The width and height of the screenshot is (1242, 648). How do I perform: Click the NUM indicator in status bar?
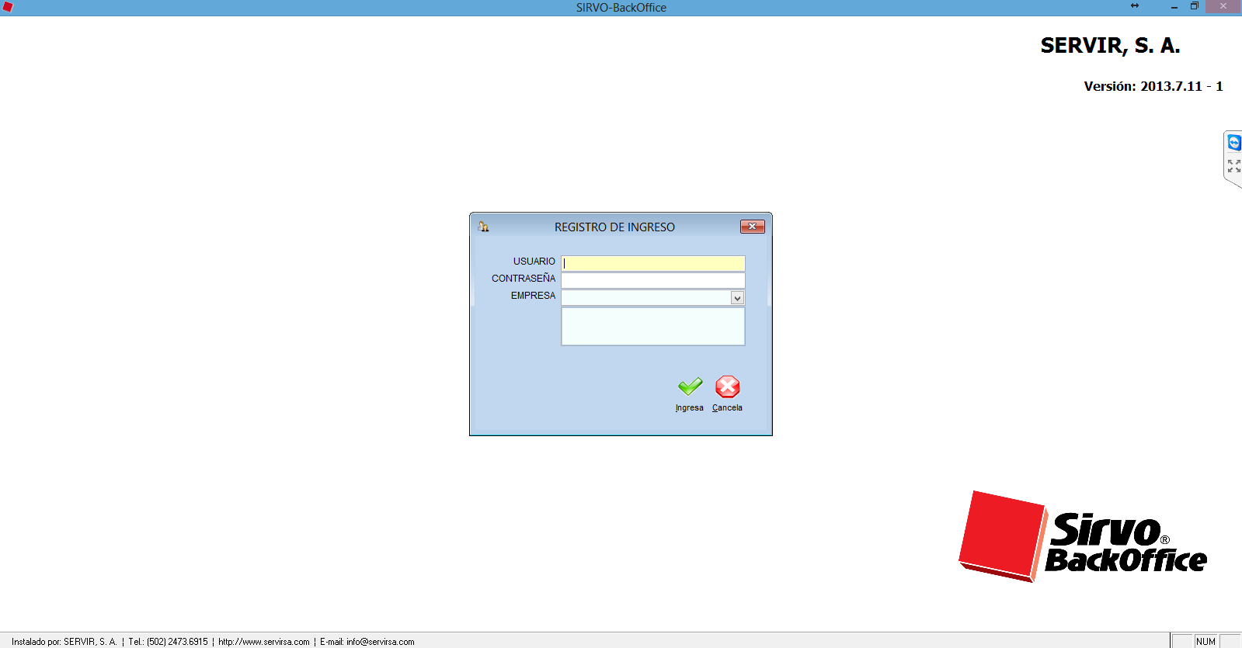[x=1205, y=642]
